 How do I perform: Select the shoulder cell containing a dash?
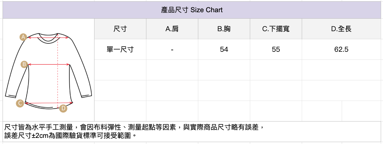click(x=172, y=50)
